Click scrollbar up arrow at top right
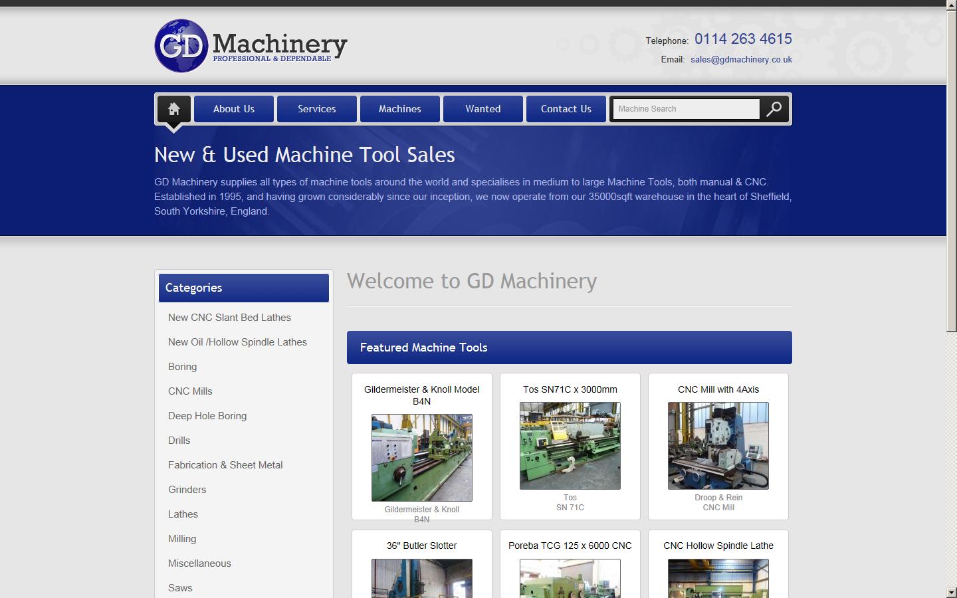Screen dimensions: 957x598 click(x=951, y=5)
